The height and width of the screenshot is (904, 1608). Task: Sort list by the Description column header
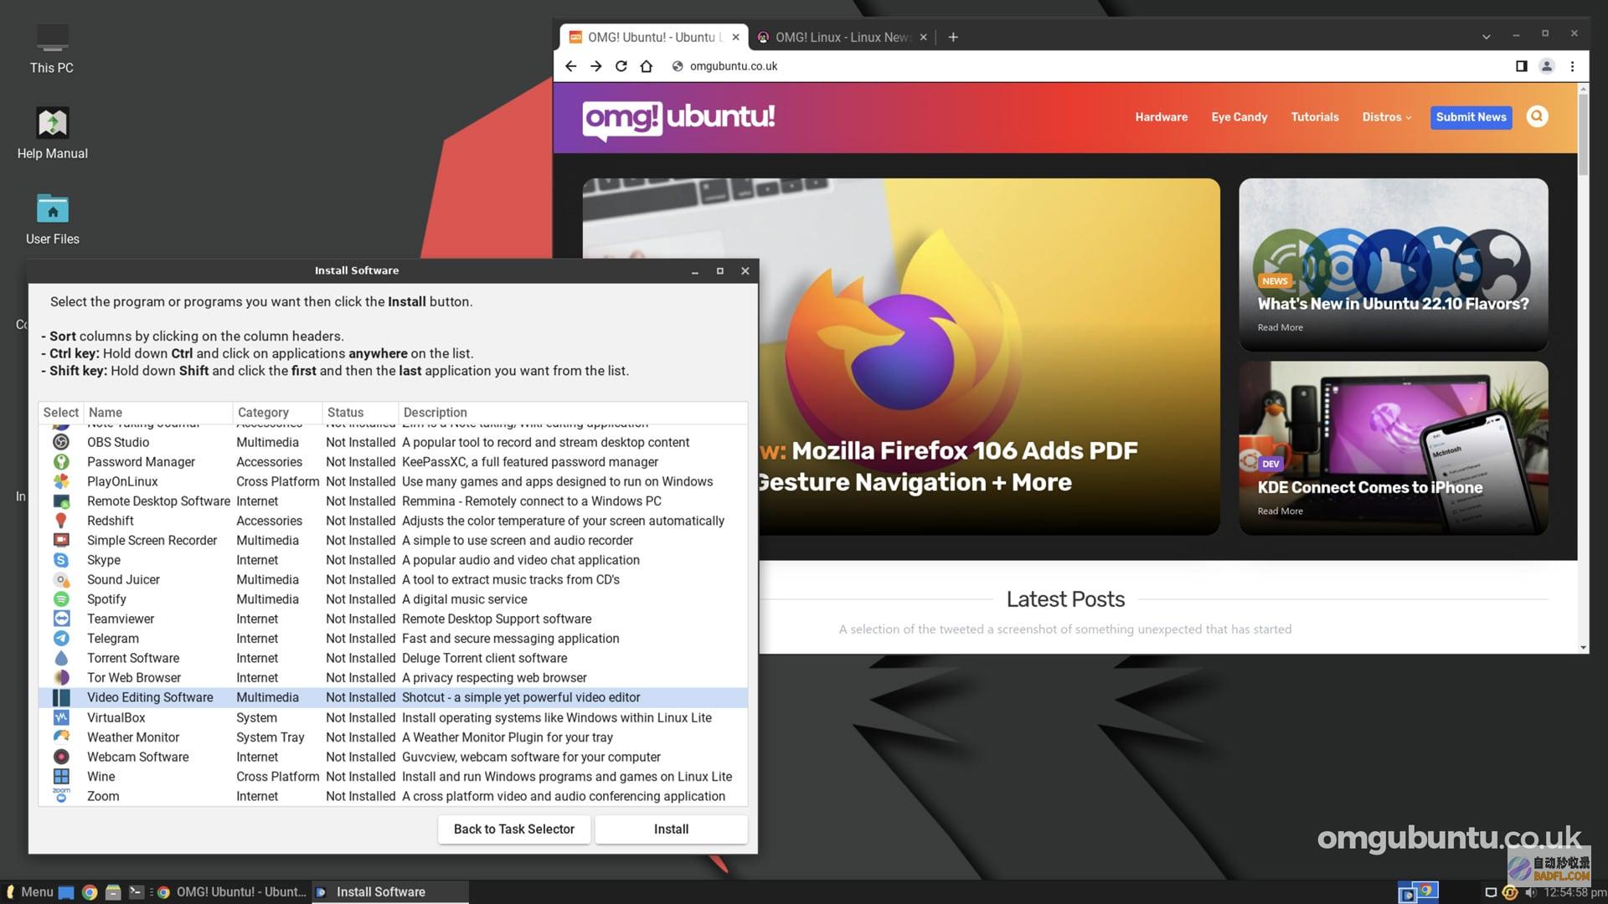[x=573, y=413]
